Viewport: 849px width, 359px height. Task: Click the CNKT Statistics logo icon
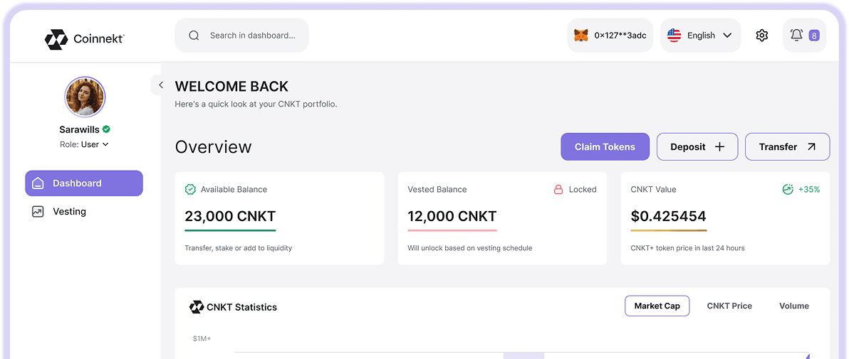(x=197, y=307)
